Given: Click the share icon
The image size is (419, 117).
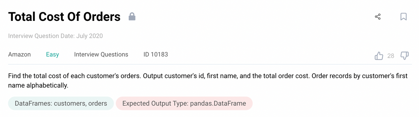Looking at the screenshot, I should coord(378,17).
